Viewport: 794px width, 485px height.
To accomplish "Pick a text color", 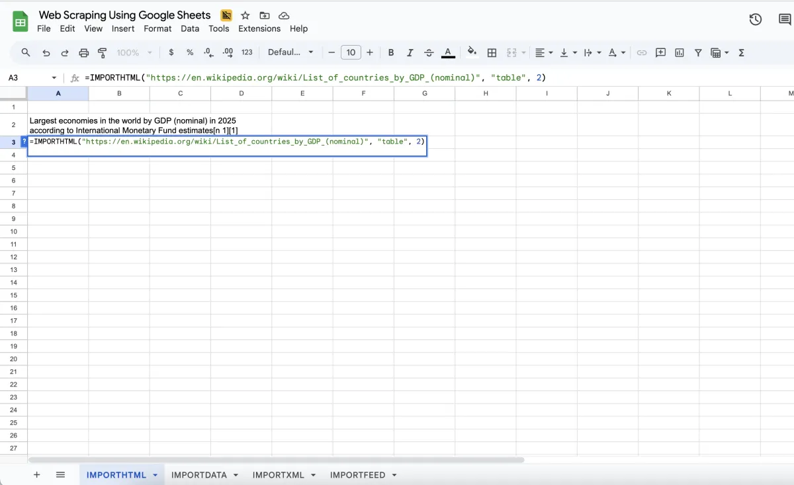I will point(448,52).
